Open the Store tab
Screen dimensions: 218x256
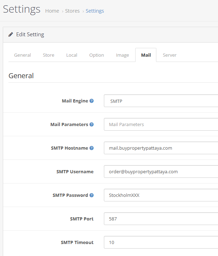[x=49, y=55]
